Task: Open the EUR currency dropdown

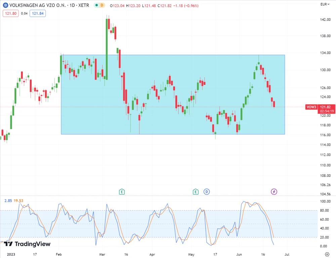Action: pos(324,4)
